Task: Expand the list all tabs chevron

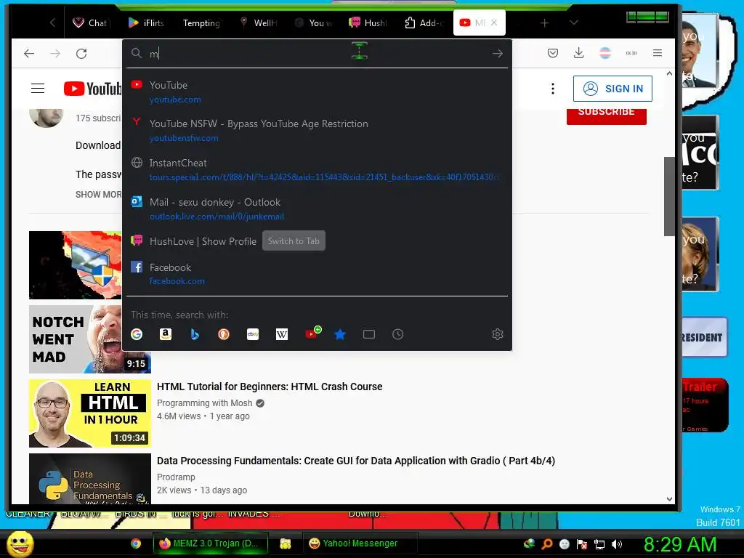Action: (x=574, y=23)
